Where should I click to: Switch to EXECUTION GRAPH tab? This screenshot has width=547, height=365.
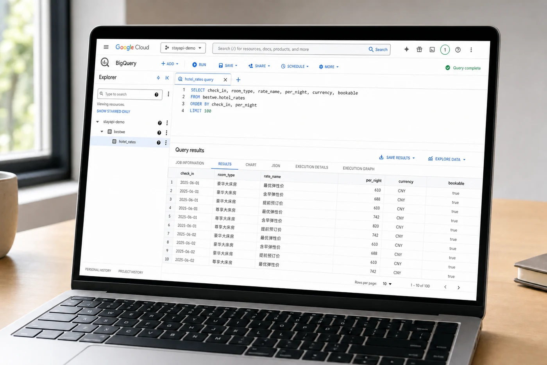coord(359,168)
